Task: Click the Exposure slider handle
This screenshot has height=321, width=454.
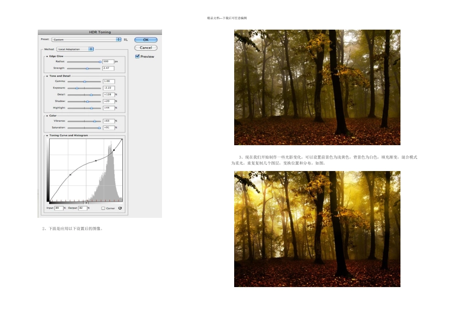Action: 77,88
